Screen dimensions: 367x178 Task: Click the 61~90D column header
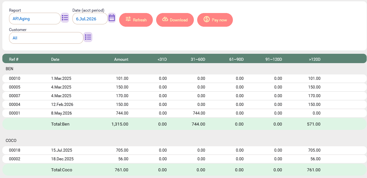pyautogui.click(x=237, y=59)
